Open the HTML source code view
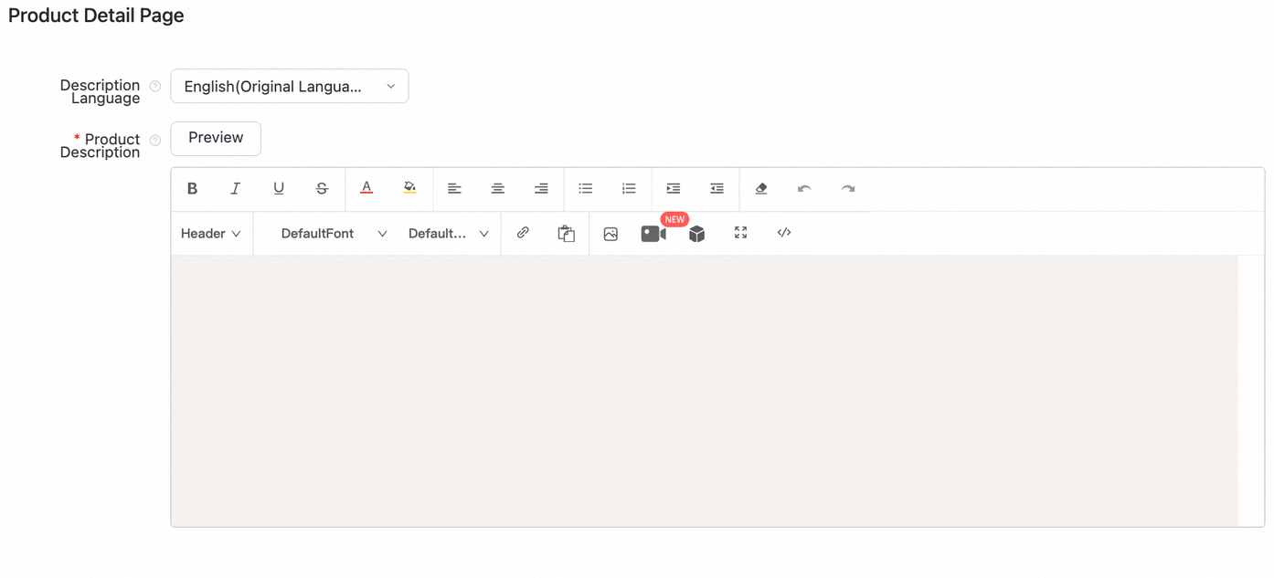This screenshot has height=578, width=1274. click(784, 233)
